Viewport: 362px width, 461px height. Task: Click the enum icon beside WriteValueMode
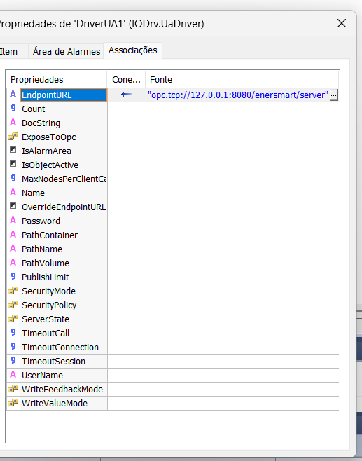13,403
